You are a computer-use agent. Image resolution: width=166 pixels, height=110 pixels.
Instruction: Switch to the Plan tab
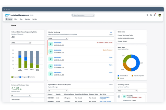point(16,19)
